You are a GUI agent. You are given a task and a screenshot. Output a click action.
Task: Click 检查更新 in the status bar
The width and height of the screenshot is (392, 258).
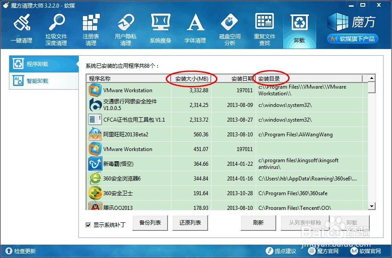pyautogui.click(x=21, y=251)
